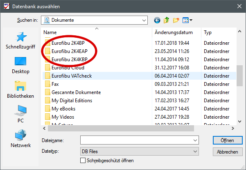Click the Eurofibu VATcheck folder icon

coord(47,76)
